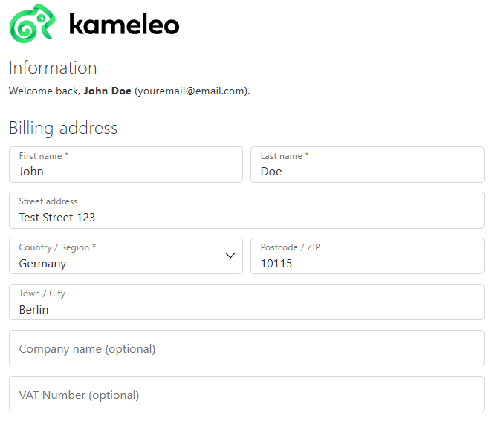Click the green chameleon logo icon
Viewport: 489px width, 422px height.
click(x=33, y=23)
